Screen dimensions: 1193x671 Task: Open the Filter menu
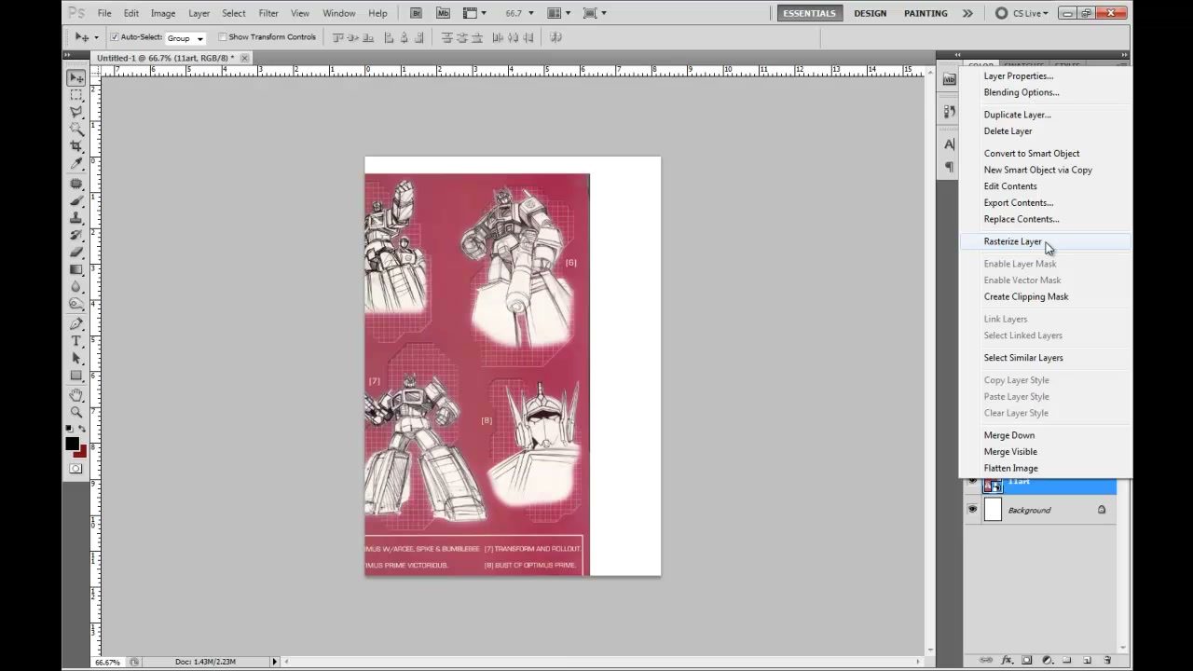coord(268,13)
